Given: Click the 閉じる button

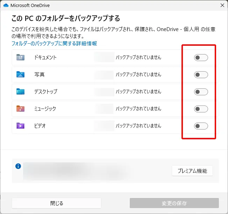Looking at the screenshot, I should coord(56,203).
